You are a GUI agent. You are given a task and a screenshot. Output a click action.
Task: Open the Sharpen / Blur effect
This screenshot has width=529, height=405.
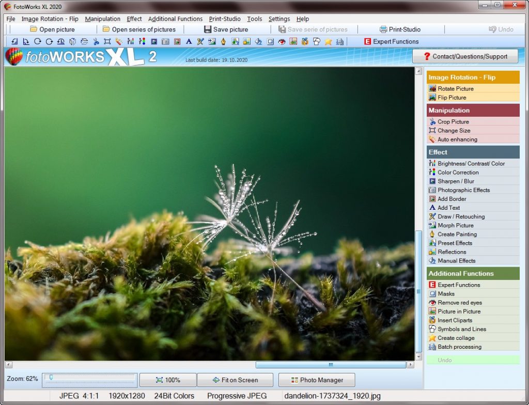(446, 181)
